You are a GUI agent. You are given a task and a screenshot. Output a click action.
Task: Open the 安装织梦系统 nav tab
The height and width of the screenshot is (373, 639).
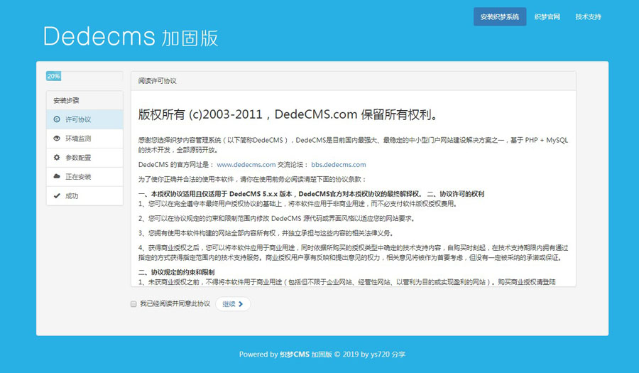(x=500, y=17)
